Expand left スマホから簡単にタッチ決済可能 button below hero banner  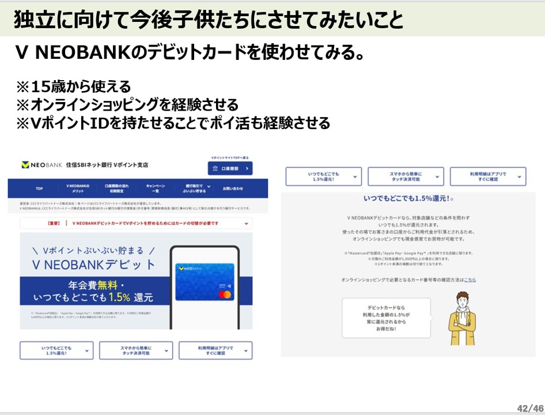click(x=136, y=350)
